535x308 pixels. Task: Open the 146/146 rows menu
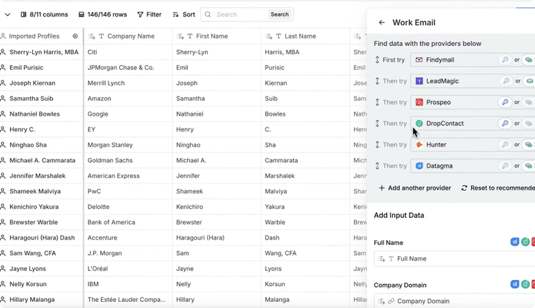[x=103, y=14]
